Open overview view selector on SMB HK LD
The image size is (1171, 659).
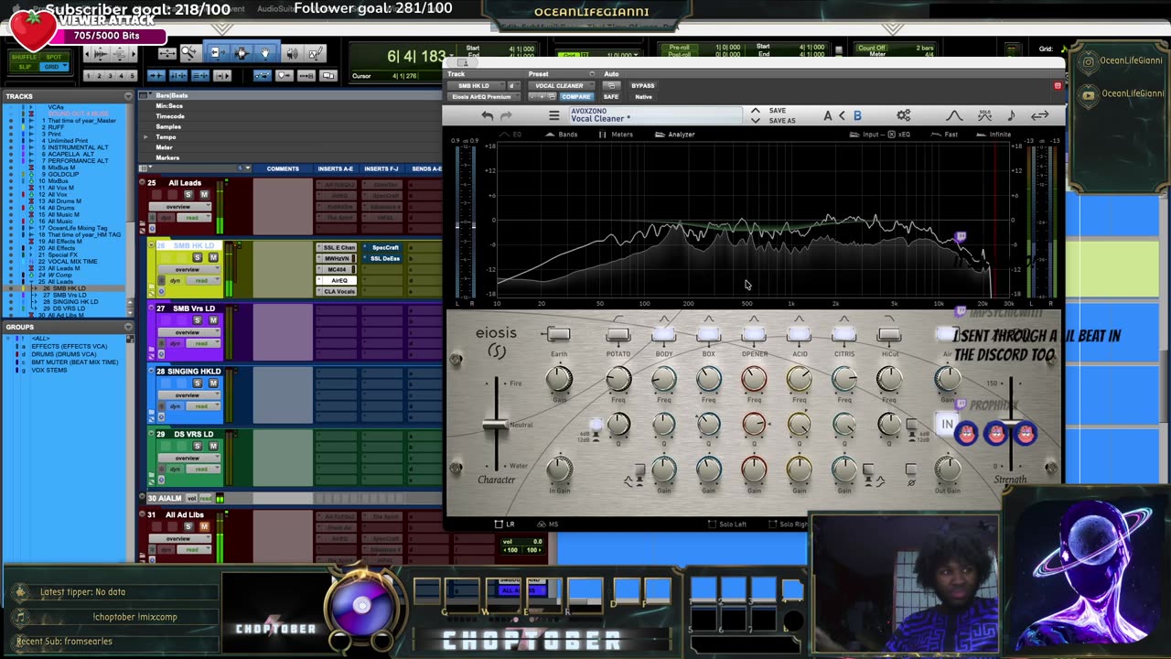pos(188,269)
